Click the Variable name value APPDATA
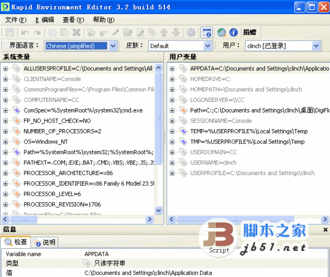The width and height of the screenshot is (330, 277). coord(97,254)
